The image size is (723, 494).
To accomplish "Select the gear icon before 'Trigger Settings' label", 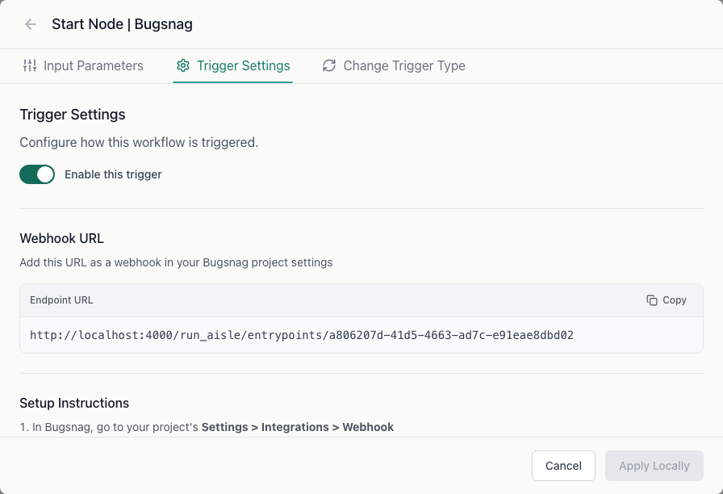I will pyautogui.click(x=183, y=65).
